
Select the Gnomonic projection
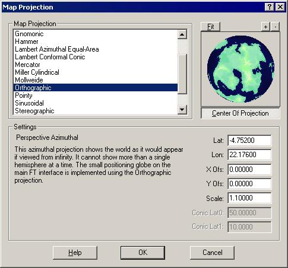[x=29, y=34]
